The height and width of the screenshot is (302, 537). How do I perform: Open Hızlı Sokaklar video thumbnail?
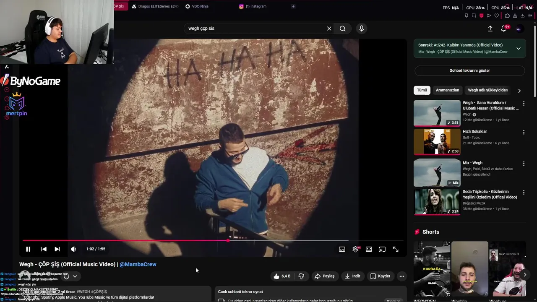pyautogui.click(x=437, y=142)
